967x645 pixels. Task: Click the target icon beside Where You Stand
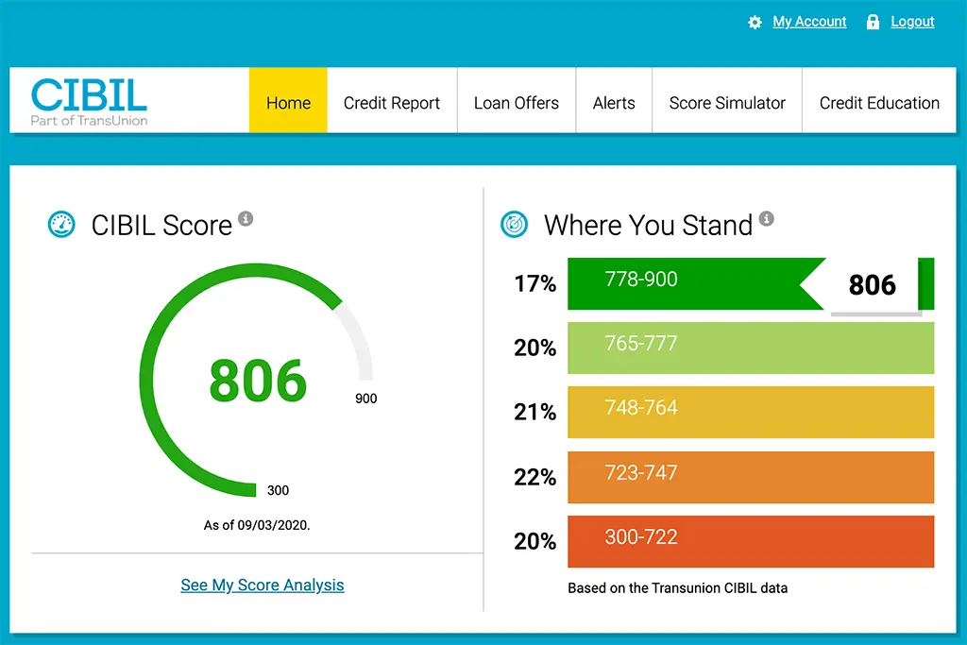click(513, 225)
